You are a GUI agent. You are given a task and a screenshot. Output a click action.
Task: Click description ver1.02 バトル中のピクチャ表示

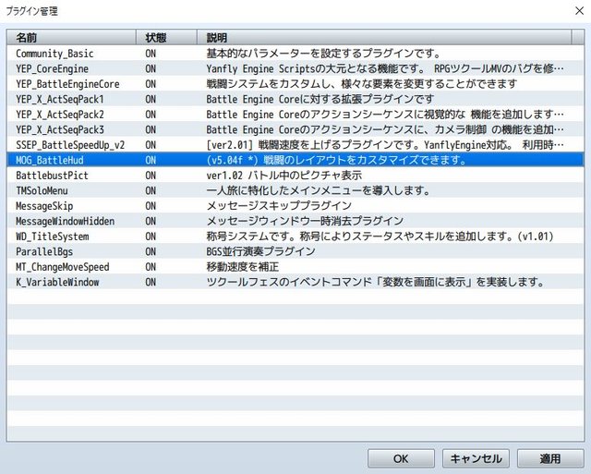click(x=283, y=176)
